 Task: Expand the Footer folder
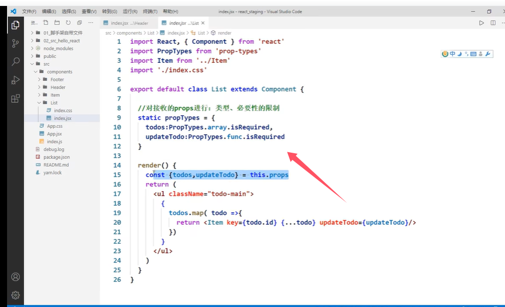(x=62, y=80)
